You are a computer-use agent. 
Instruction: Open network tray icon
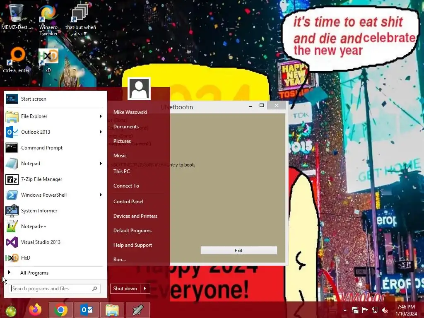[375, 310]
